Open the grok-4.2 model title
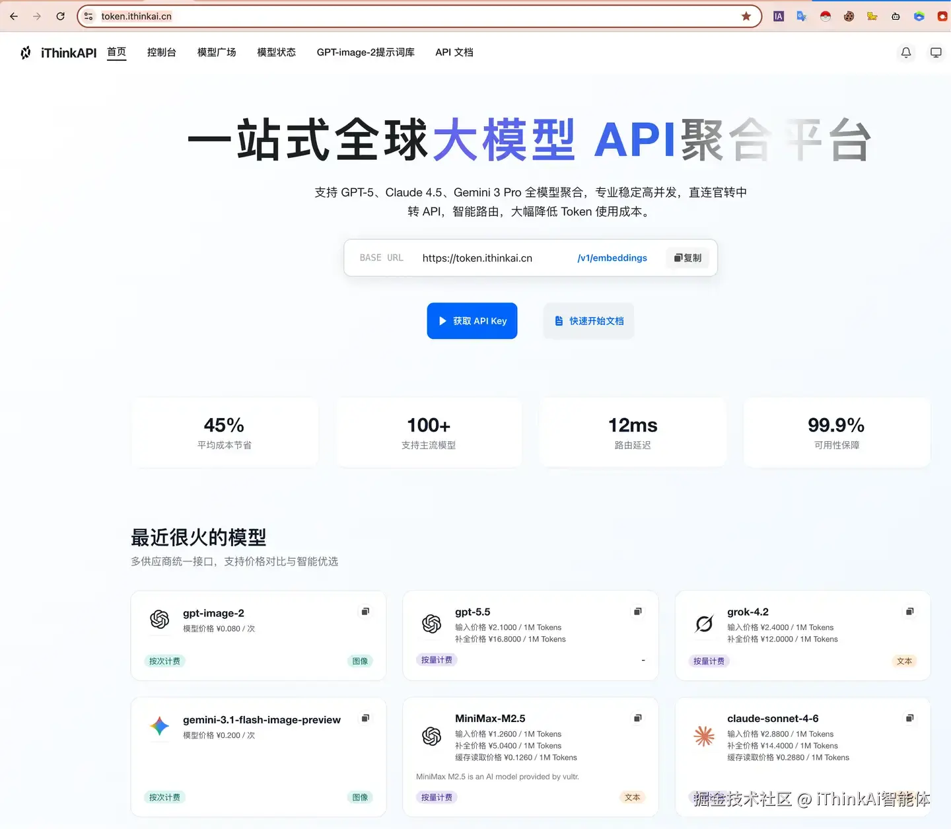 tap(748, 612)
